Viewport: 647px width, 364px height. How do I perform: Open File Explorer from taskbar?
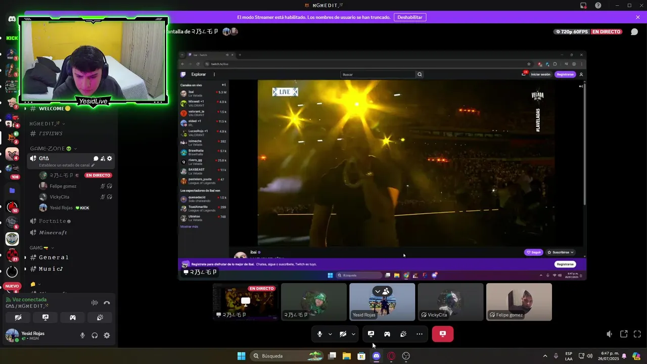click(347, 356)
